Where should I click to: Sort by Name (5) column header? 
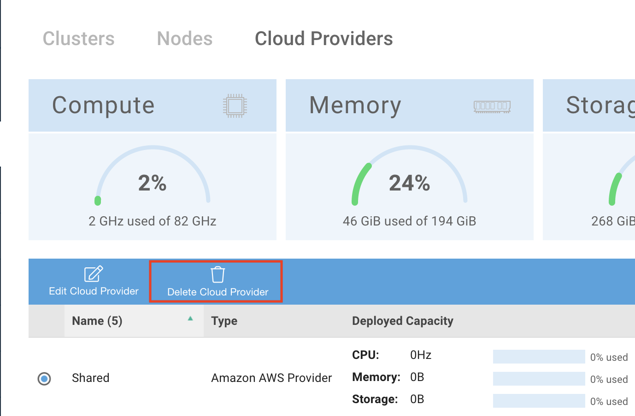[x=97, y=321]
